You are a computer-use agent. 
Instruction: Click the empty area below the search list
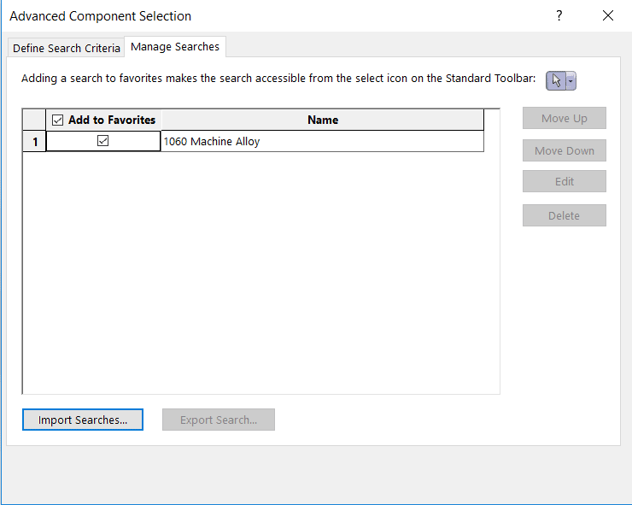point(260,273)
